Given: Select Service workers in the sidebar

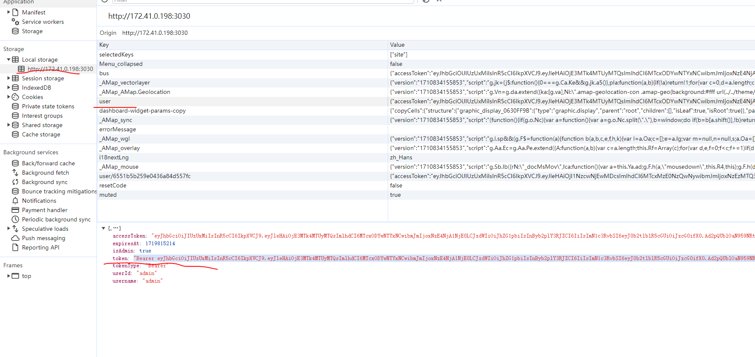Looking at the screenshot, I should (x=43, y=22).
